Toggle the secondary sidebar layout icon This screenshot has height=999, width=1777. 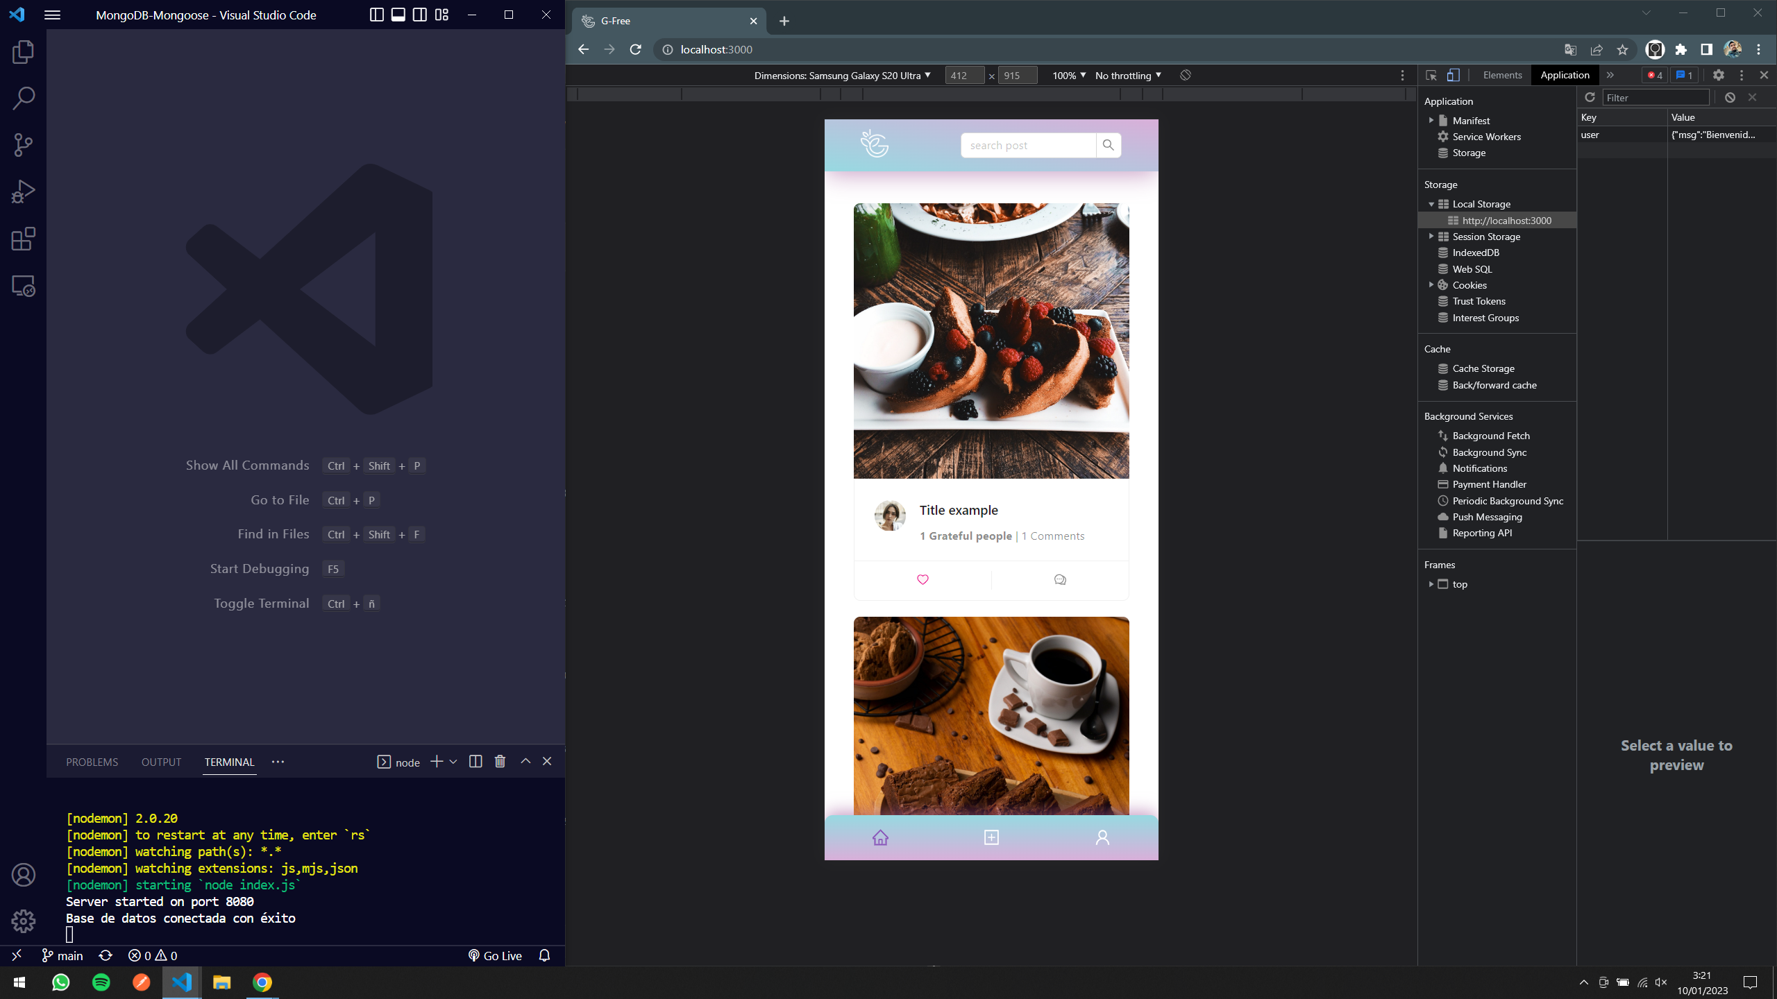[x=420, y=15]
